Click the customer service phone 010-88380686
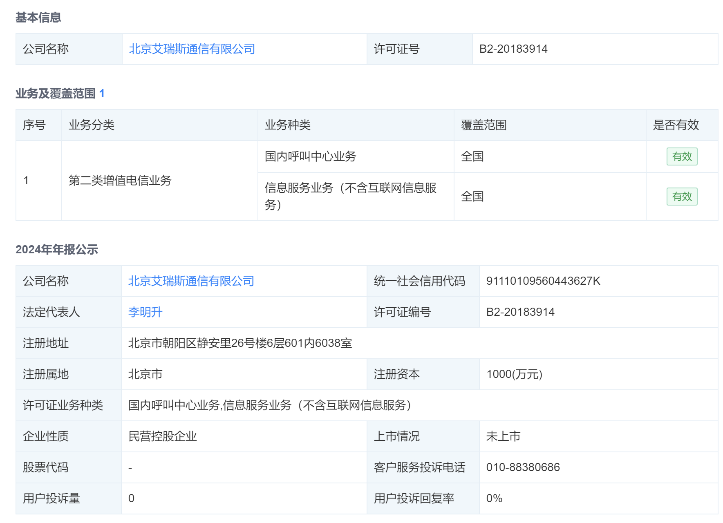The height and width of the screenshot is (523, 723). click(x=523, y=467)
